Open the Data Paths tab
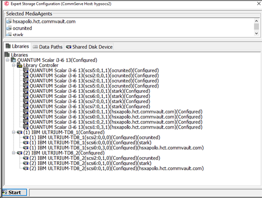Screen dimensions: 262x198 click(48, 47)
